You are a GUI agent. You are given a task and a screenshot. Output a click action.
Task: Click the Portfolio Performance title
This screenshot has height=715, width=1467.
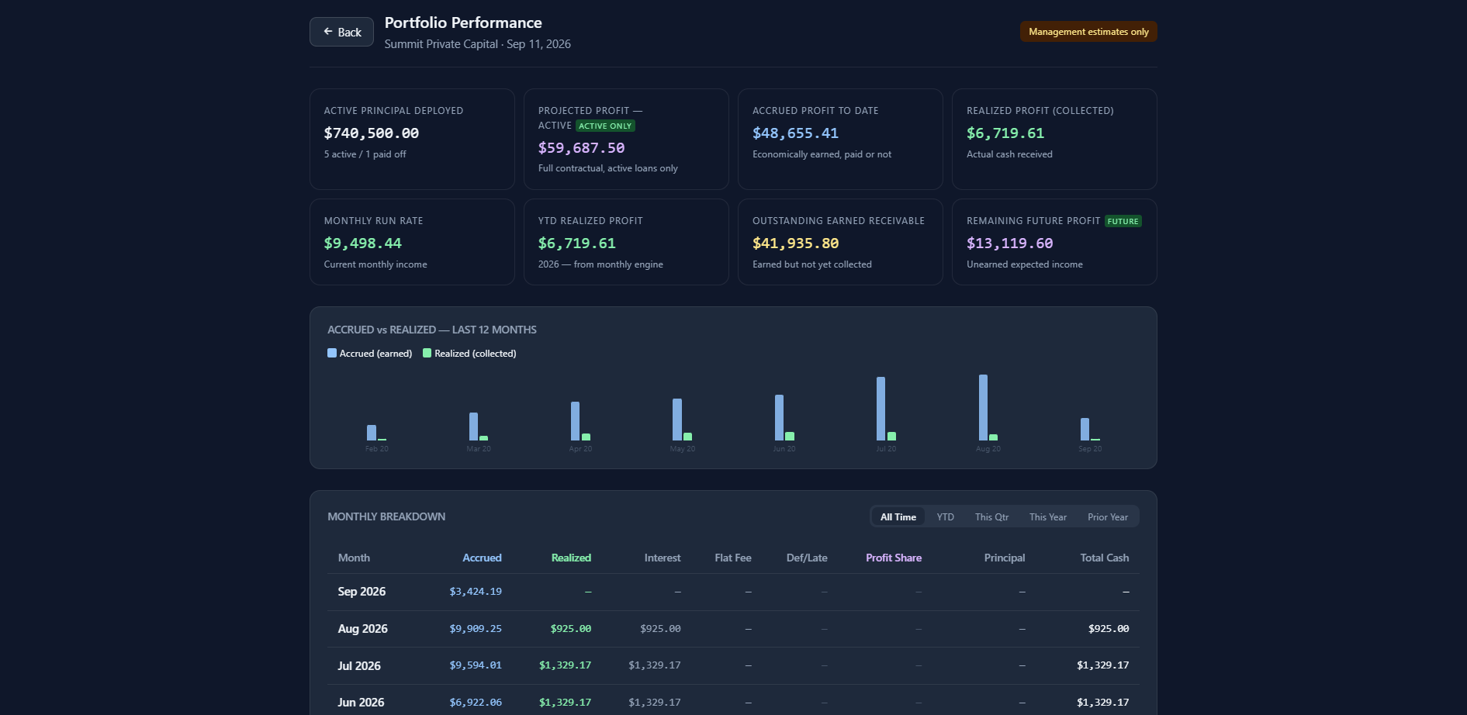pos(463,22)
